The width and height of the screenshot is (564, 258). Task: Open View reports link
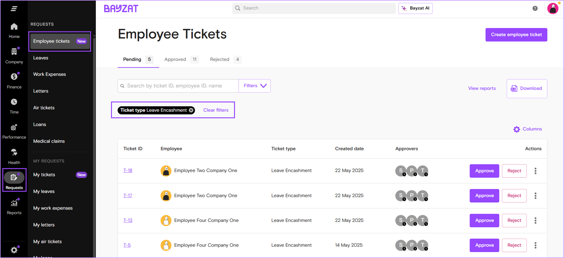482,88
